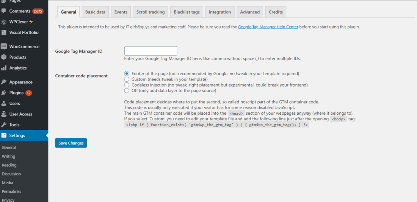Open Writing settings submenu link
Screen dimensions: 417x202
click(8, 156)
